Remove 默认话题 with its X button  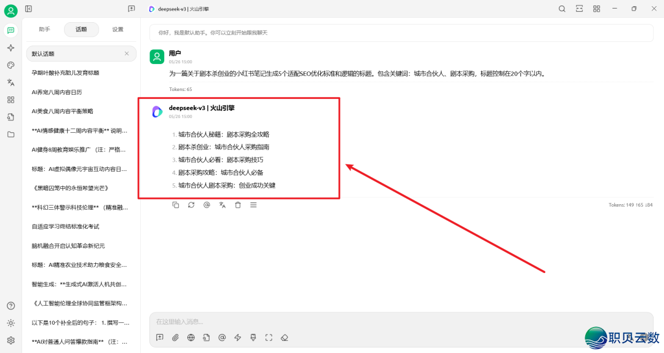[x=127, y=54]
